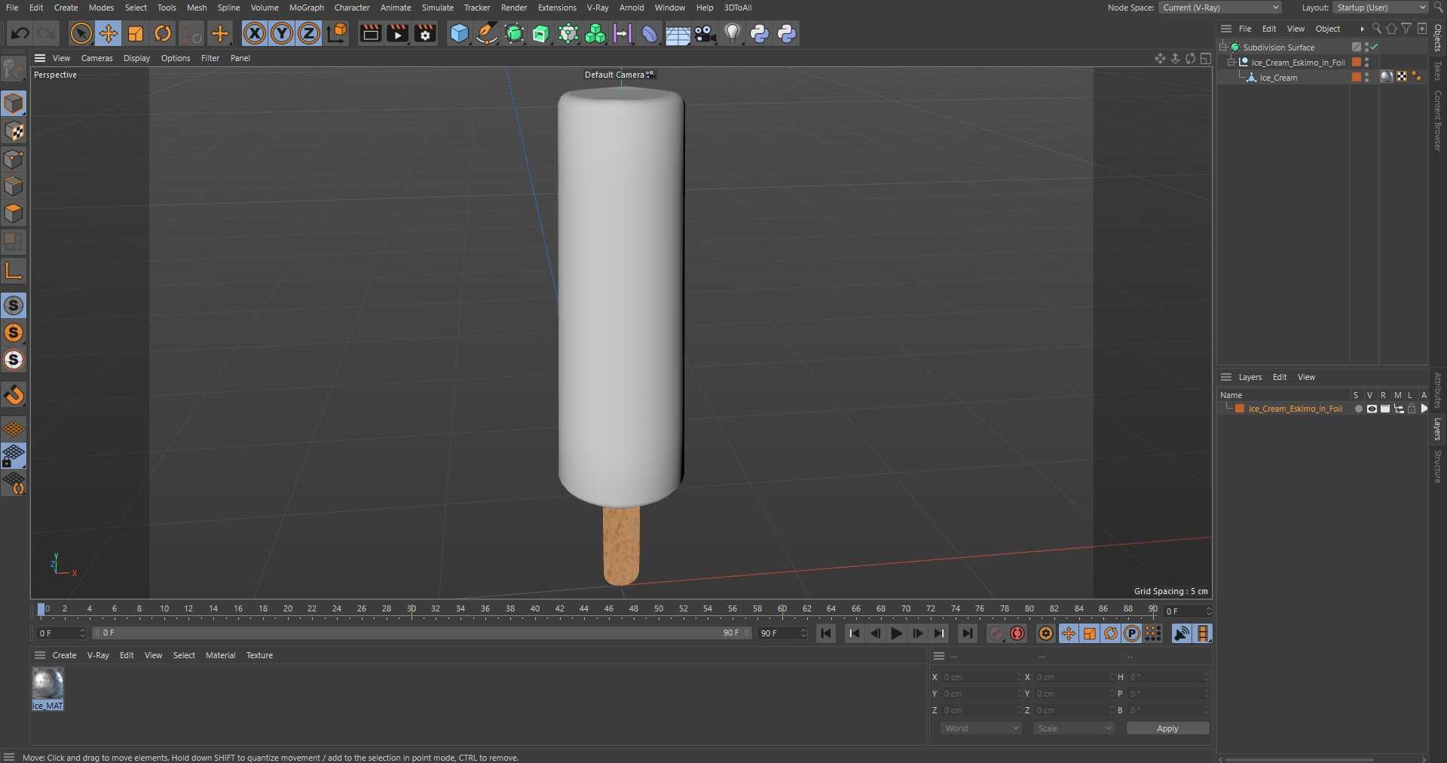Switch to Polygons mode in left sidebar
This screenshot has width=1447, height=763.
coord(14,213)
